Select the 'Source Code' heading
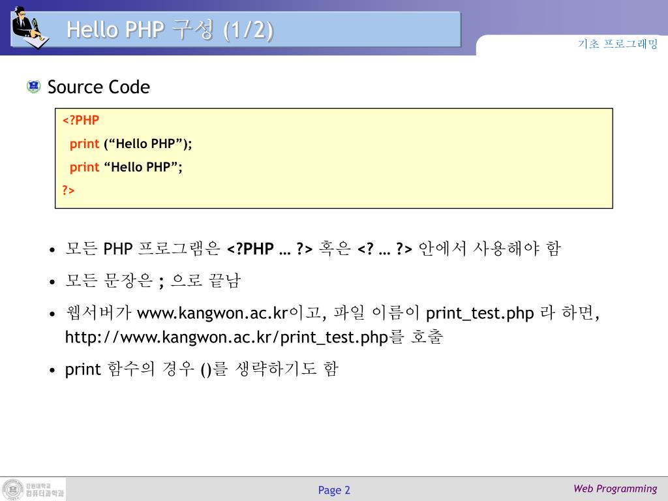668x501 pixels. pos(99,87)
